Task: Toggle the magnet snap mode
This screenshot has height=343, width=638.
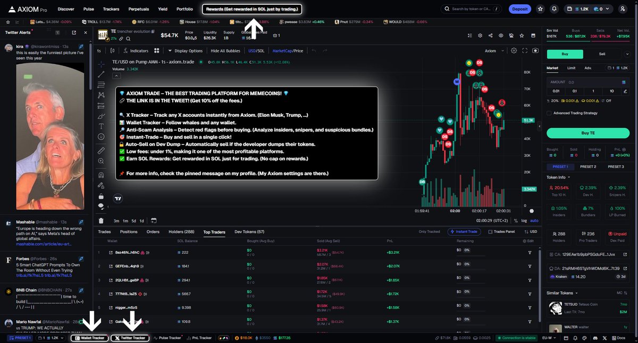Action: [101, 174]
